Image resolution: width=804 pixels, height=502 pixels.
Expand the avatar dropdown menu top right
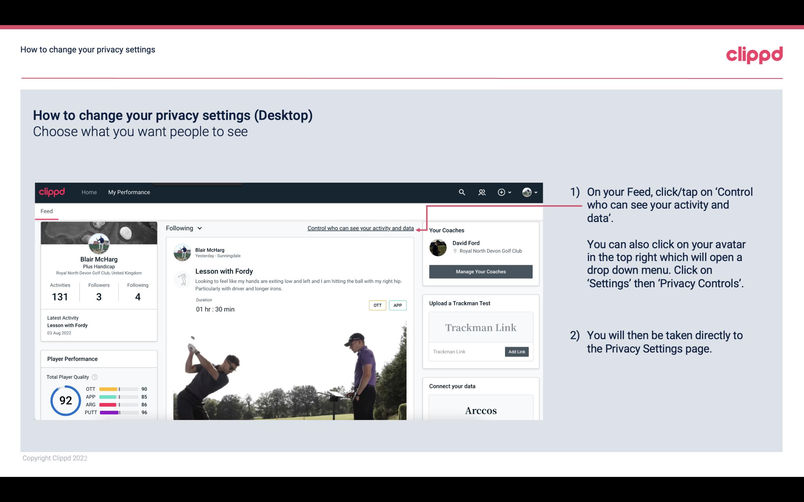529,192
